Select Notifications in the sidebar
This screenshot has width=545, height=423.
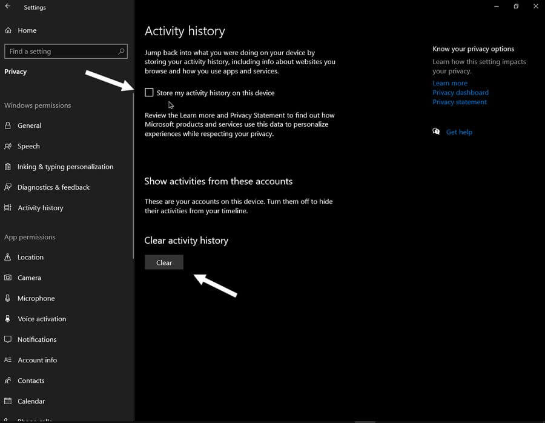[x=37, y=339]
